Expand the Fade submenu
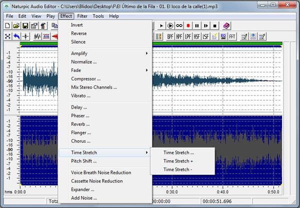This screenshot has width=300, height=208. 105,70
